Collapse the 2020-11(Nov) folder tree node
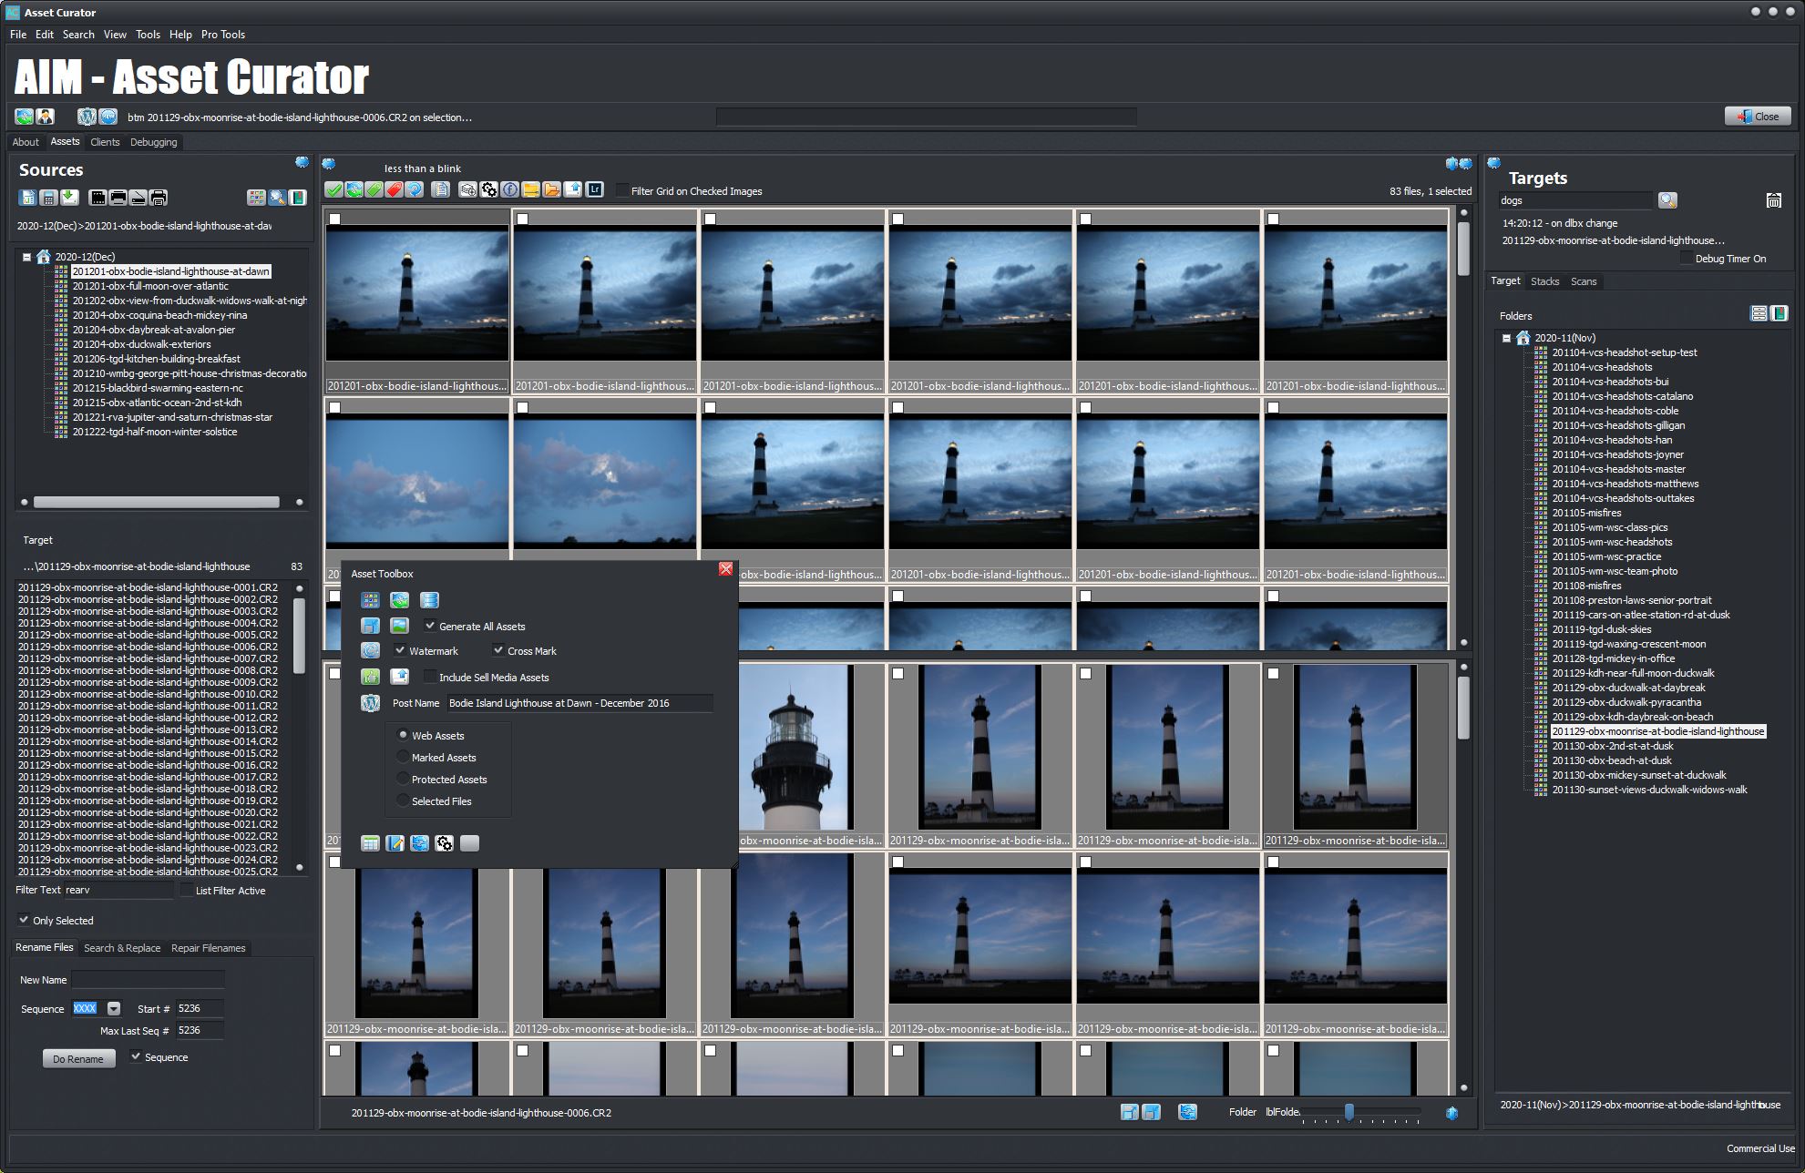The image size is (1805, 1173). tap(1506, 338)
